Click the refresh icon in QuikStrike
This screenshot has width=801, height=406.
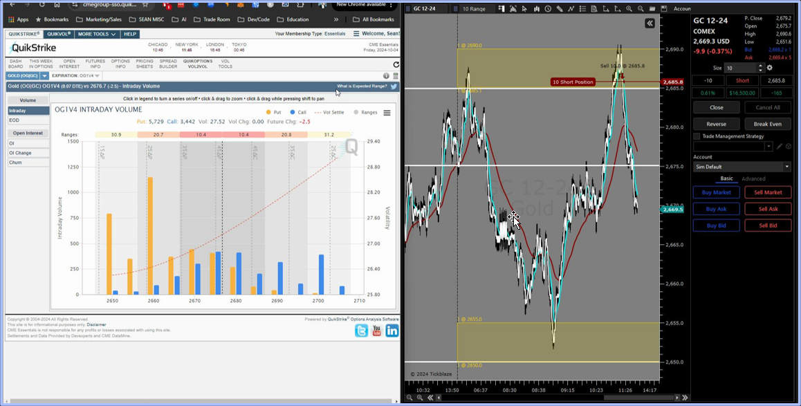click(x=396, y=65)
